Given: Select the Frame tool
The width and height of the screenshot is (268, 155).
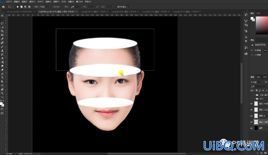Looking at the screenshot, I should tap(2, 35).
